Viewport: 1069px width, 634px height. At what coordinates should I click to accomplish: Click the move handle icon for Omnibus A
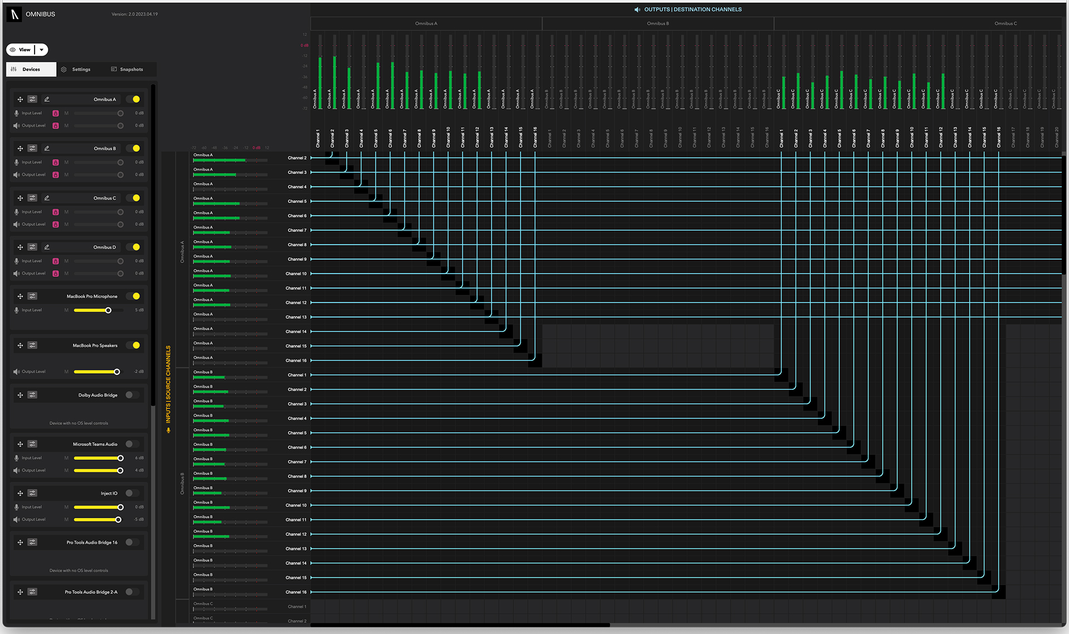[20, 100]
